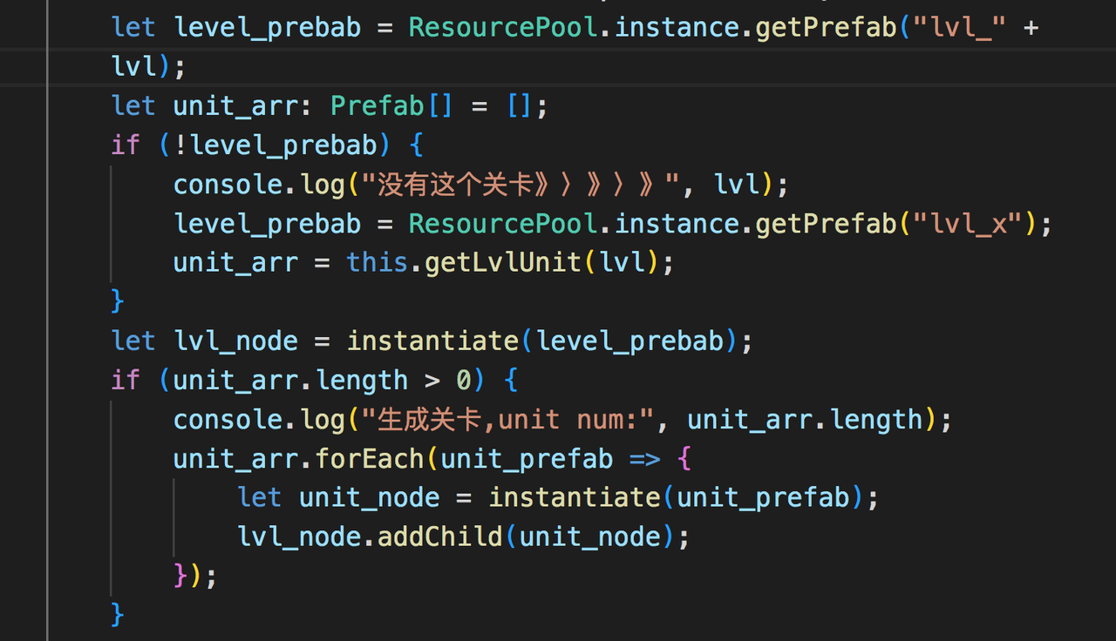1116x641 pixels.
Task: Click instantiate on the level_prebab line
Action: (x=433, y=341)
